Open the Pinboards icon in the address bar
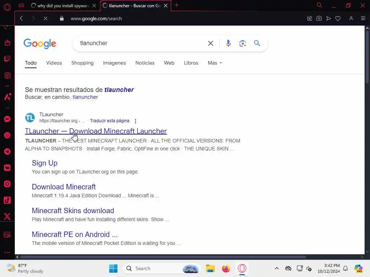 click(x=310, y=18)
